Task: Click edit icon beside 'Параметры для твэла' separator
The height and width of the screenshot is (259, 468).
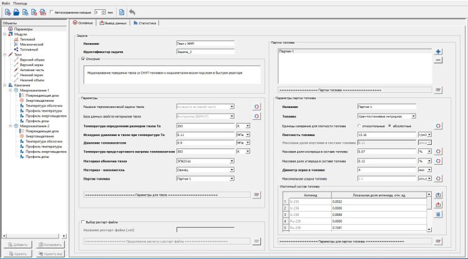Action: [x=256, y=195]
